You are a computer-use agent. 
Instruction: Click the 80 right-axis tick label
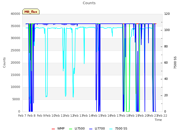(166, 47)
